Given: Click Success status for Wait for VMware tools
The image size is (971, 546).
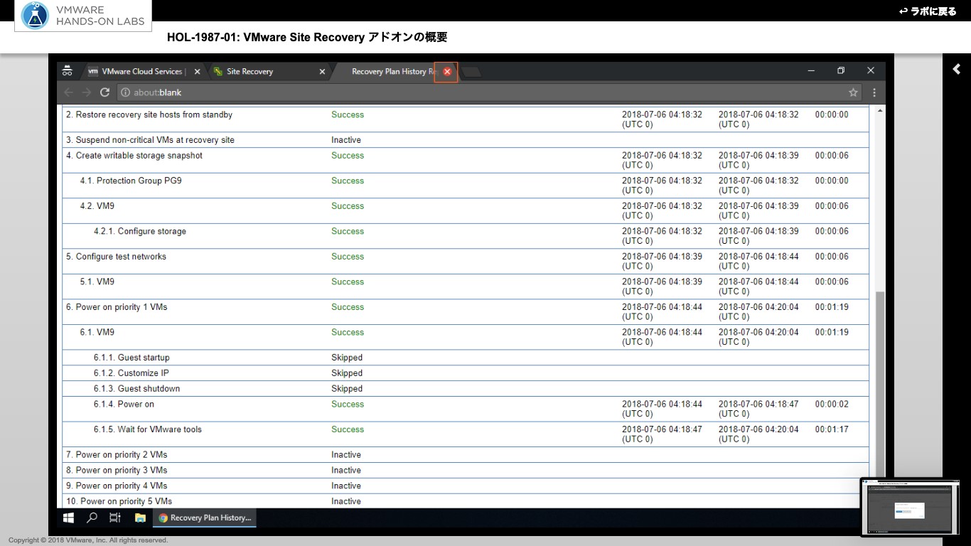Looking at the screenshot, I should coord(348,429).
